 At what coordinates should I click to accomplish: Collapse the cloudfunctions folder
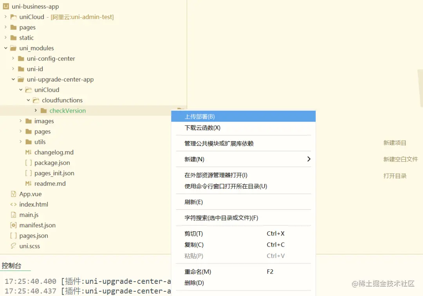pos(28,100)
